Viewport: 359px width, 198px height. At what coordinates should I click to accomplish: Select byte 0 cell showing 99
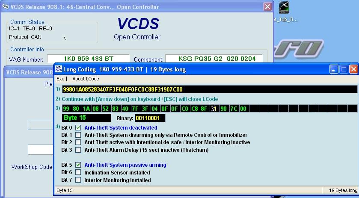(x=66, y=109)
